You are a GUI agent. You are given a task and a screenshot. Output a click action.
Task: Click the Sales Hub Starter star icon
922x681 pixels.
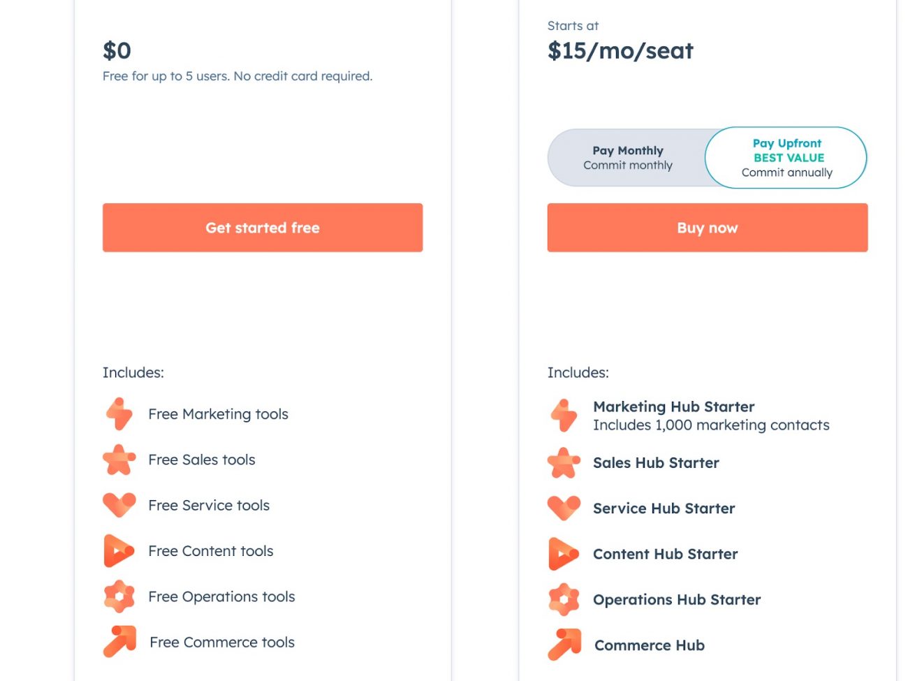pyautogui.click(x=564, y=462)
